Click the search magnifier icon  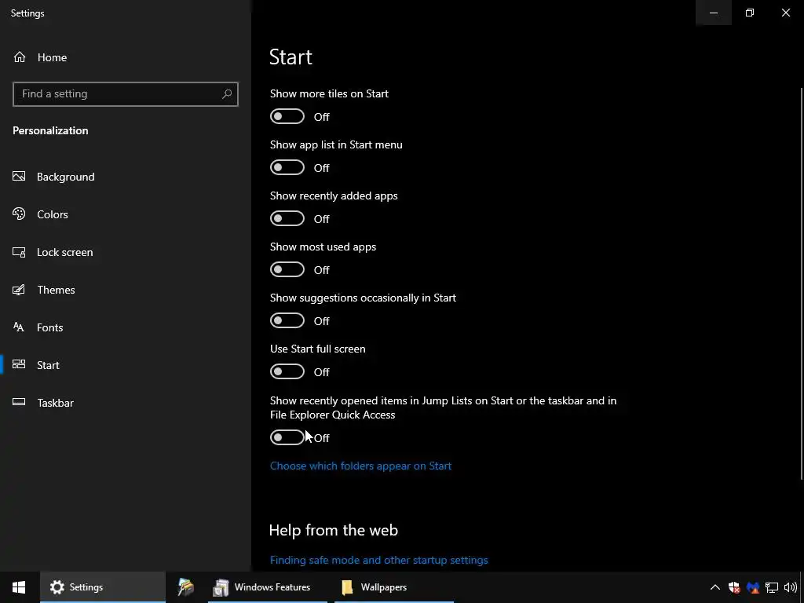coord(227,94)
